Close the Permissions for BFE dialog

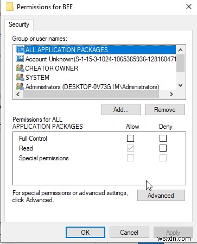click(189, 7)
